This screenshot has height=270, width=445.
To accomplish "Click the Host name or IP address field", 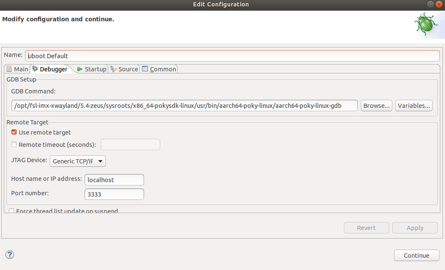I will coord(114,180).
